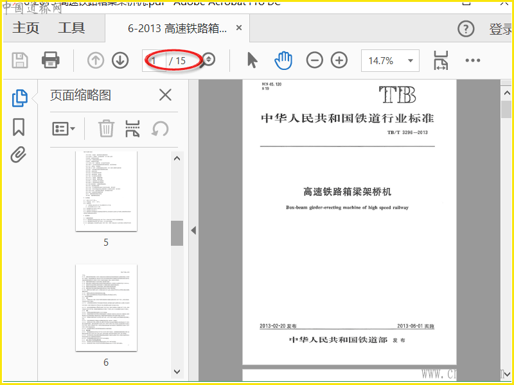Open page thumbnails panel icon in sidebar
The width and height of the screenshot is (514, 385).
click(19, 98)
